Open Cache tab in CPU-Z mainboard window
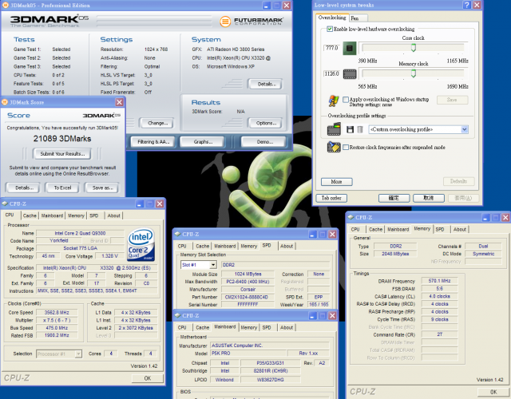511x399 pixels. tap(202, 327)
